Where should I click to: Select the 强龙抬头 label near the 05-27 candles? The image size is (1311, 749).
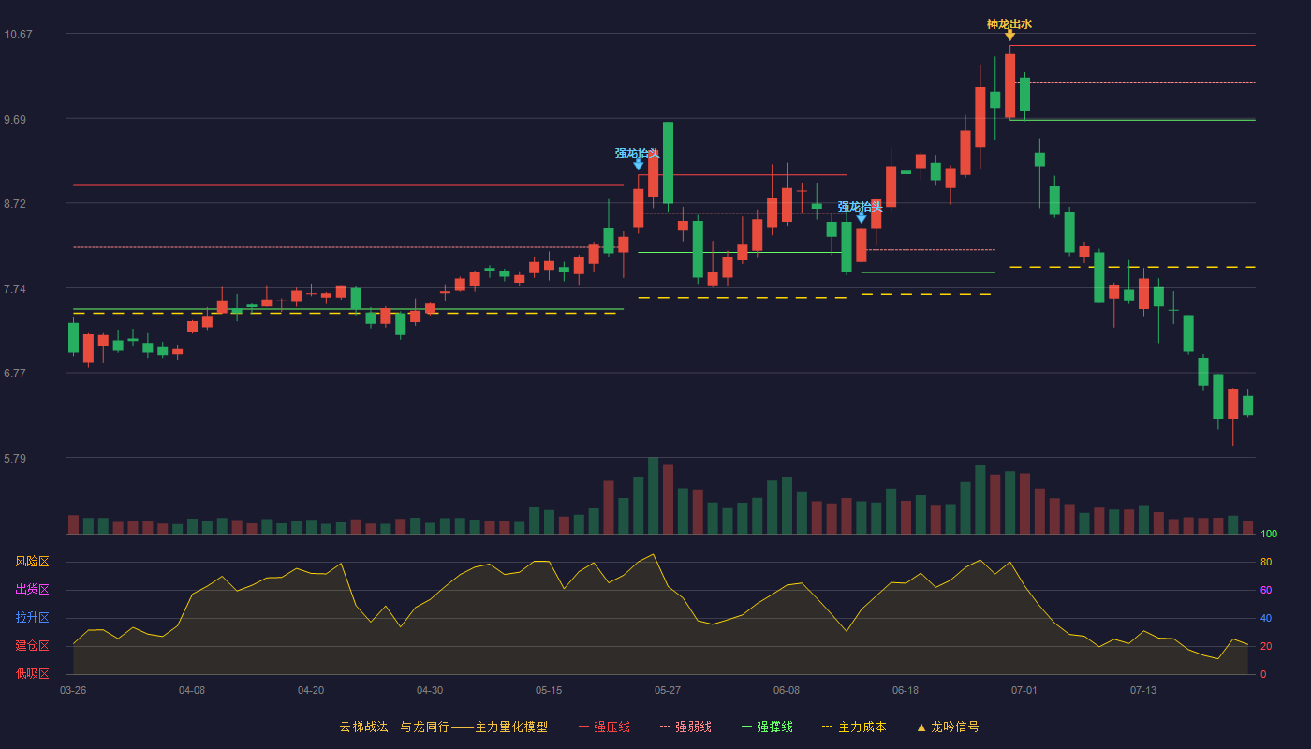[x=638, y=154]
